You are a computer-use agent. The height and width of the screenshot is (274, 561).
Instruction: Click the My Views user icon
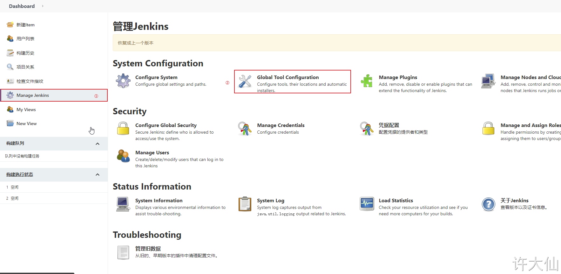tap(10, 110)
